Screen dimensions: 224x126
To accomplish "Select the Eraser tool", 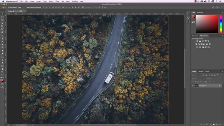I will pos(2,44).
